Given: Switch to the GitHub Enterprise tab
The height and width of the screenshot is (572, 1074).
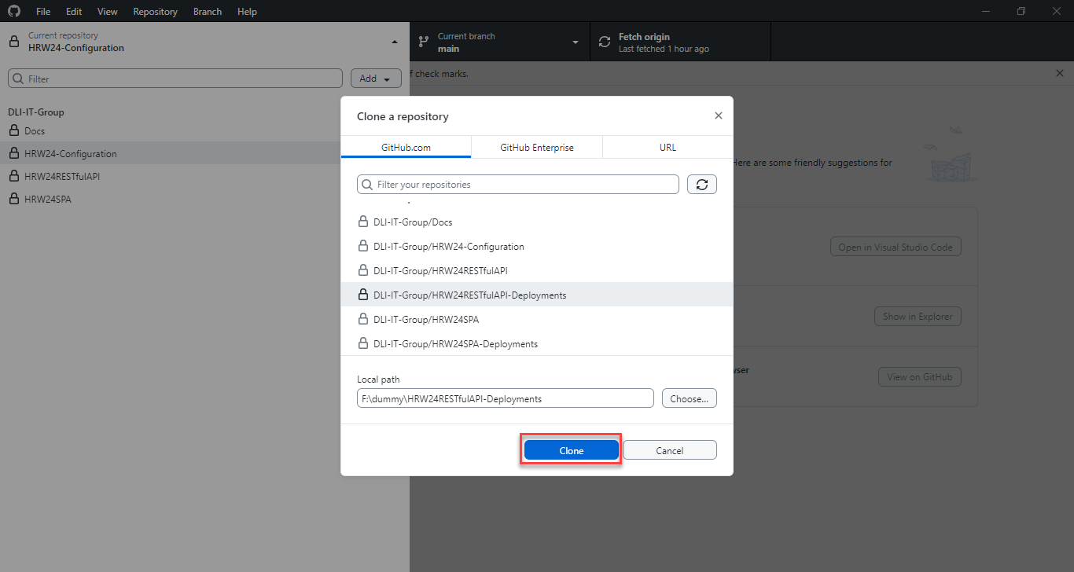Looking at the screenshot, I should click(536, 147).
